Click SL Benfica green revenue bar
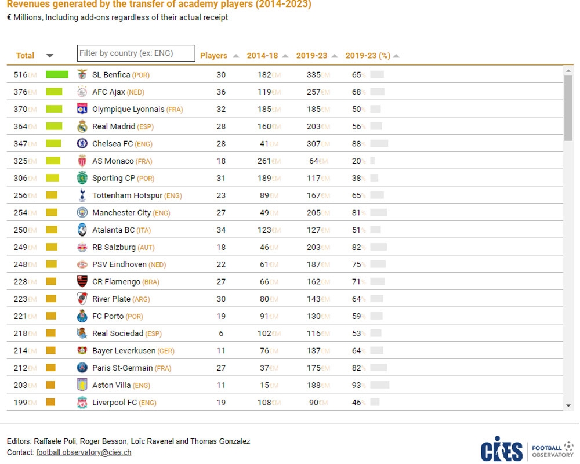 point(57,74)
